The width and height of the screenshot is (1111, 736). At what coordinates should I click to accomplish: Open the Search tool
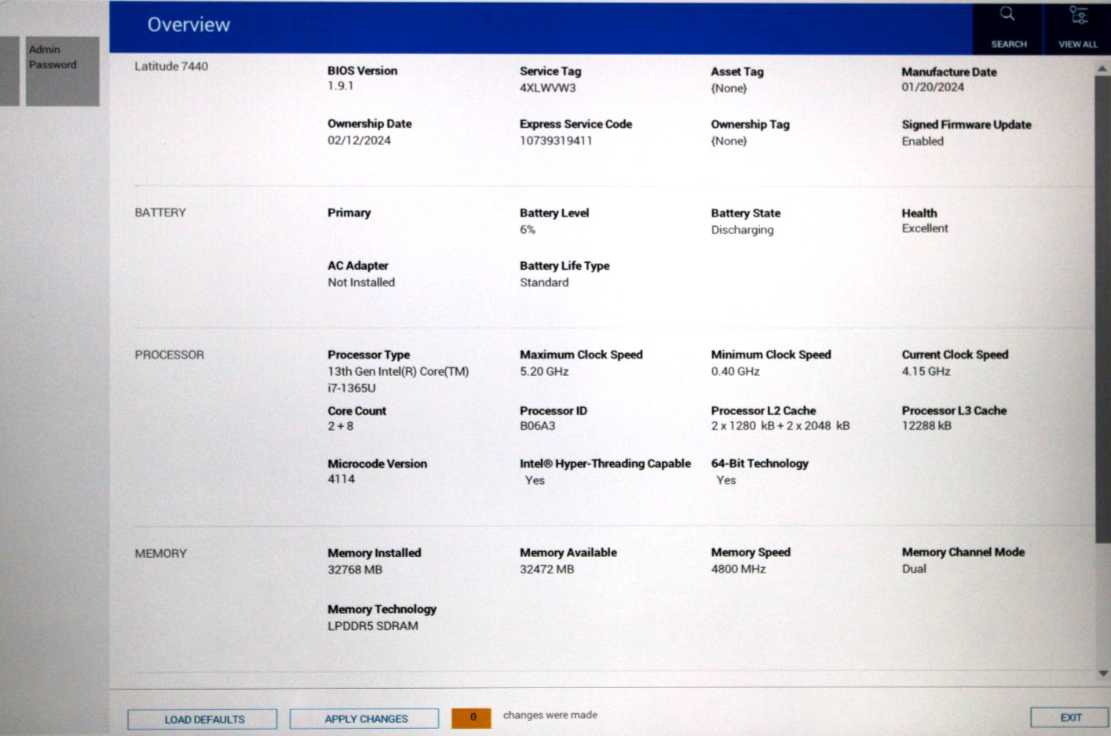pyautogui.click(x=1007, y=27)
